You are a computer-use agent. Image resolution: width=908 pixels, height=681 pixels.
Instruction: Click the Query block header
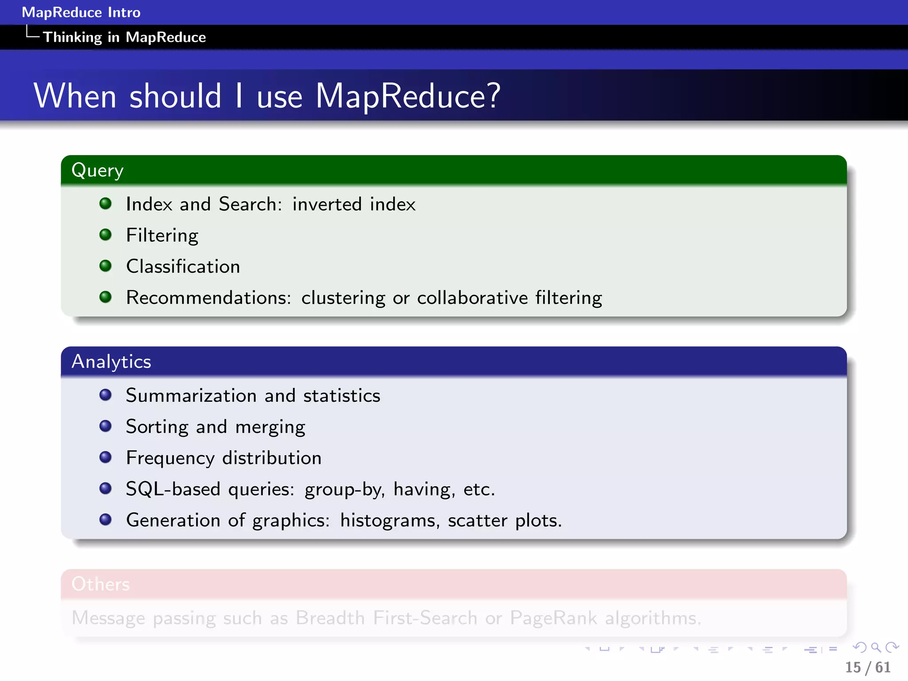click(454, 170)
